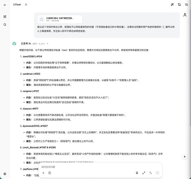This screenshot has width=191, height=179.
Task: Click the middle icon in the header toolbar
Action: coord(179,5)
